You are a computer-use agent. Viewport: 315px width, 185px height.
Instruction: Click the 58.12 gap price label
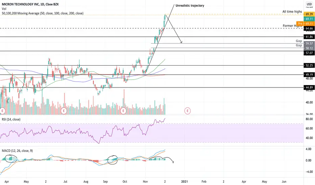click(x=309, y=48)
